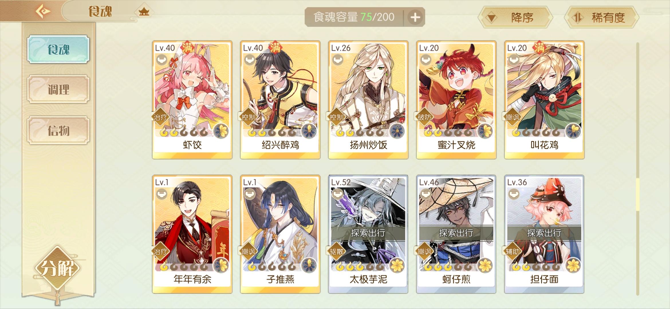The image size is (670, 309).
Task: Click the vertical list scrollbar
Action: point(638,169)
